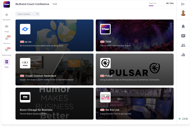Image resolution: width=190 pixels, height=127 pixels.
Task: Go to Stage in sidebar
Action: pos(6,28)
